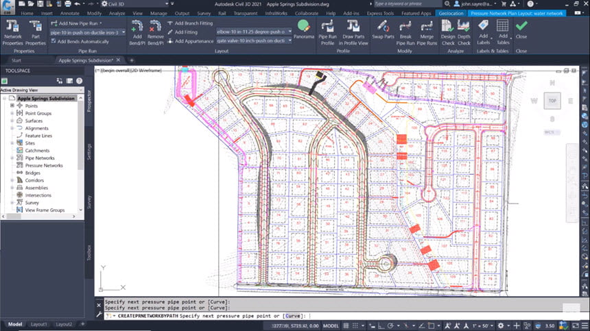The height and width of the screenshot is (331, 590).
Task: Open the gate valve appurtenance dropdown
Action: (290, 40)
